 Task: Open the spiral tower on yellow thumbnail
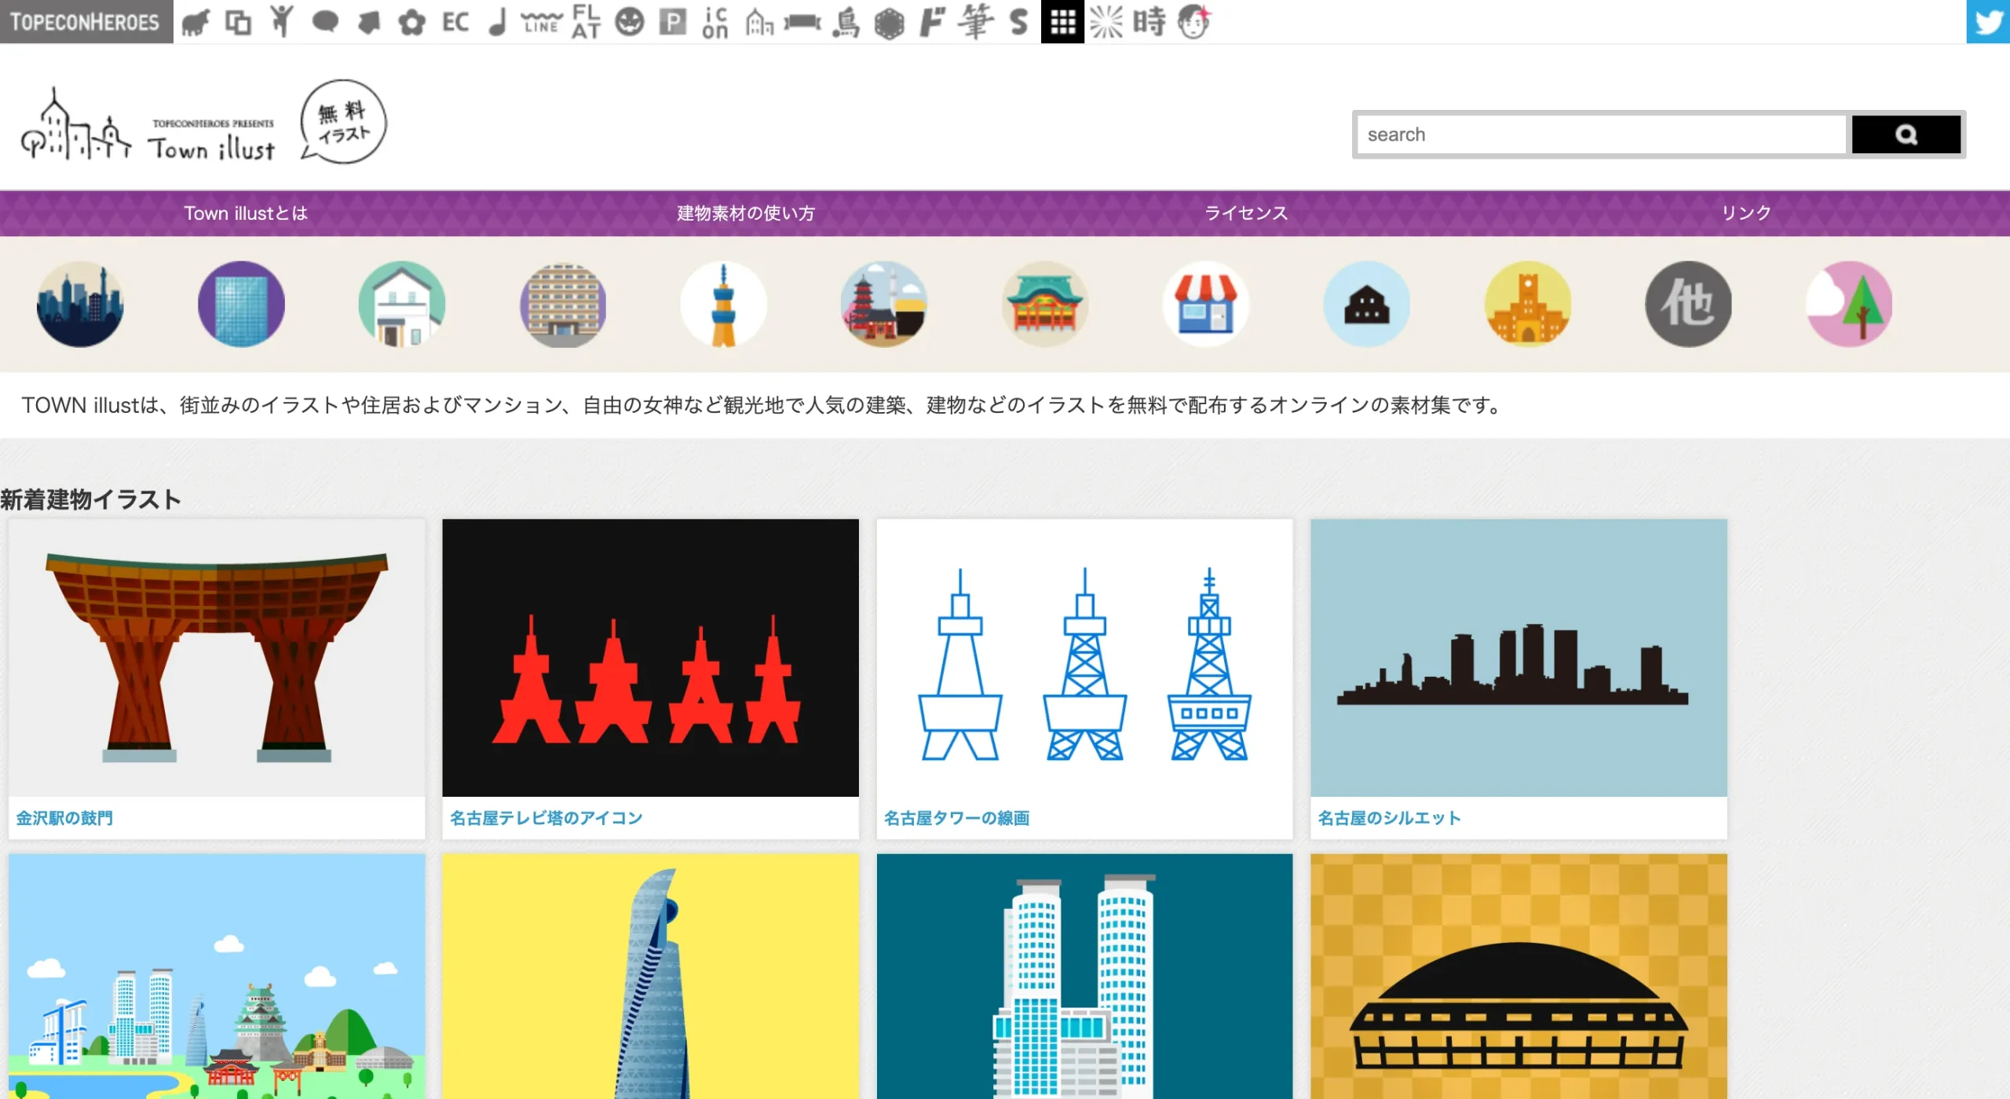point(650,977)
